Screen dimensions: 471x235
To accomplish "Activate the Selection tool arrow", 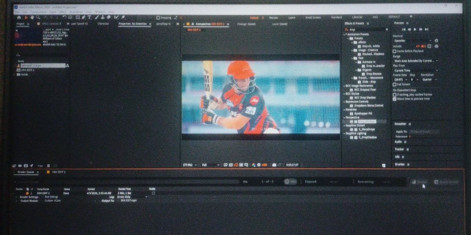I will click(x=26, y=17).
